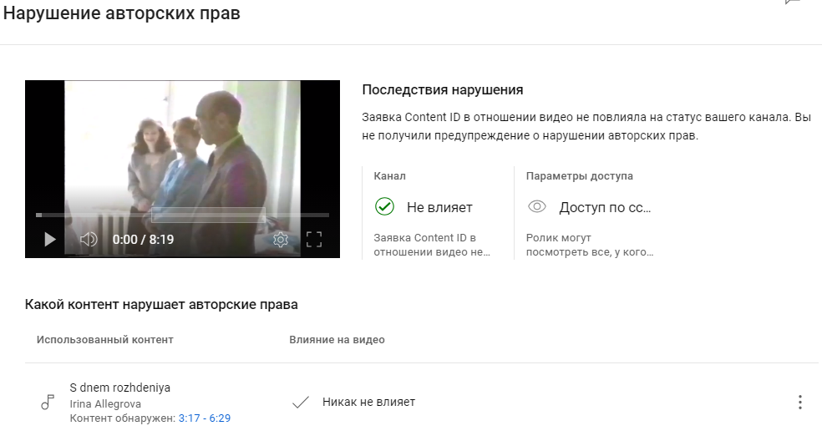Click the 'Использованный контент' column header
822x441 pixels.
105,340
